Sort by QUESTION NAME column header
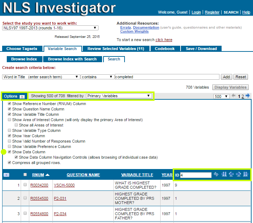 coord(83,175)
